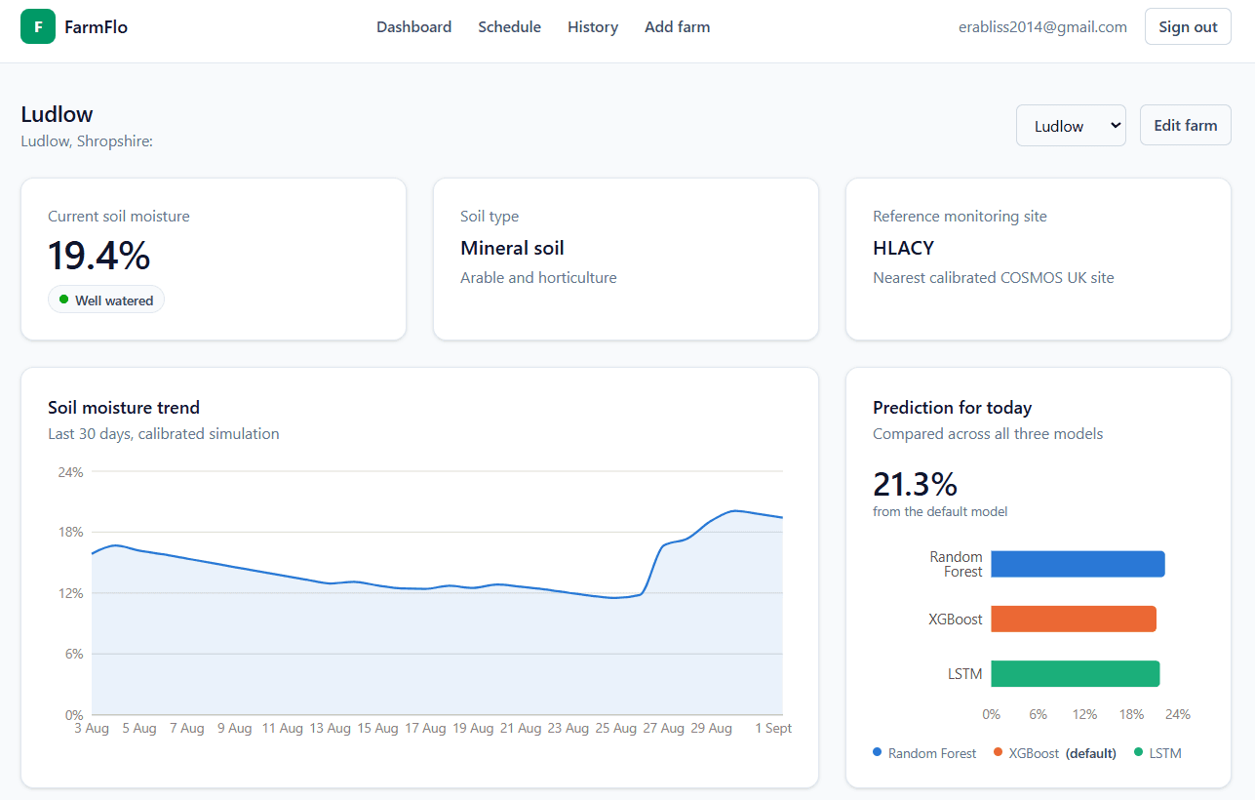Go to the History page
Viewport: 1255px width, 800px height.
[593, 27]
